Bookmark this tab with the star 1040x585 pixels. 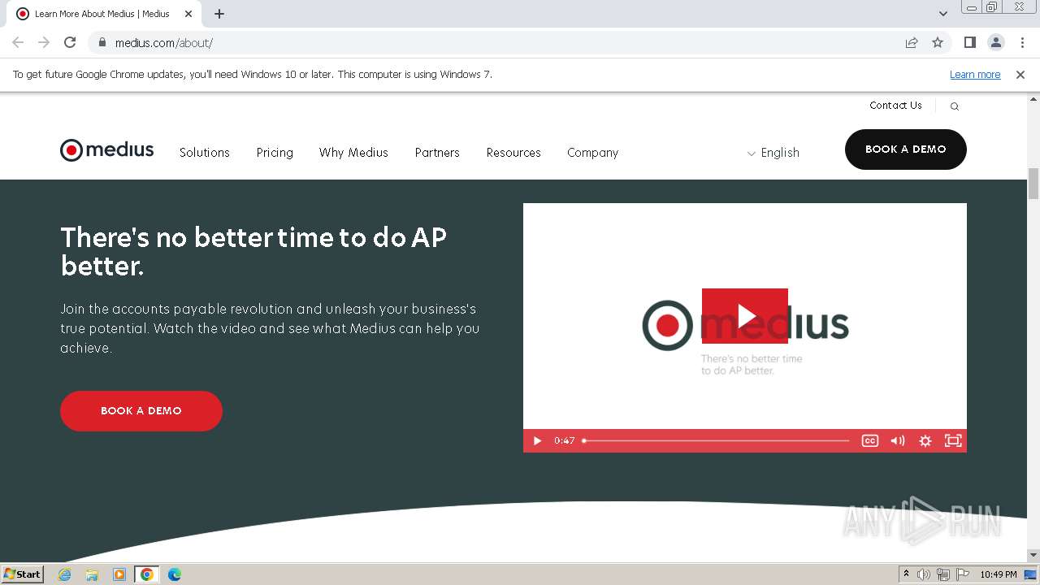[938, 42]
